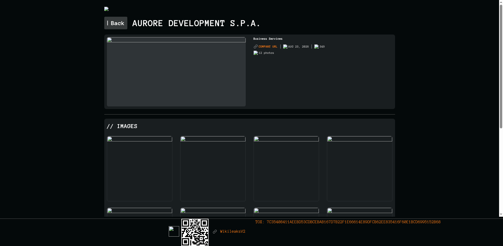Click the chain icon beside COMPANY URL
Screen dimensions: 503x246
256,47
